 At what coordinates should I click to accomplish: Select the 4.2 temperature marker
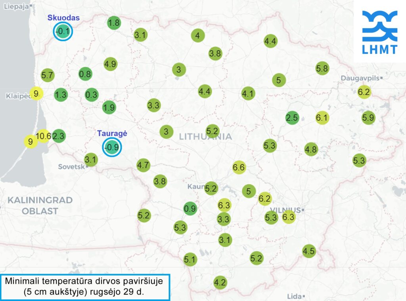click(220, 282)
